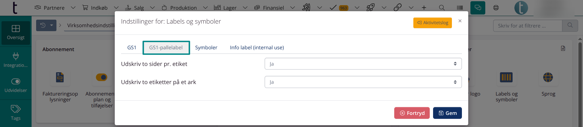Open the Tags sidebar item
The width and height of the screenshot is (583, 127).
click(x=16, y=112)
